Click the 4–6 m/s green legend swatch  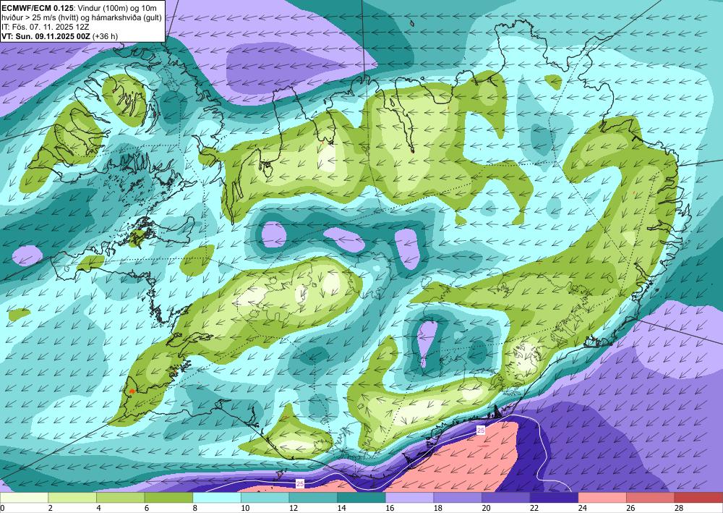tap(120, 498)
